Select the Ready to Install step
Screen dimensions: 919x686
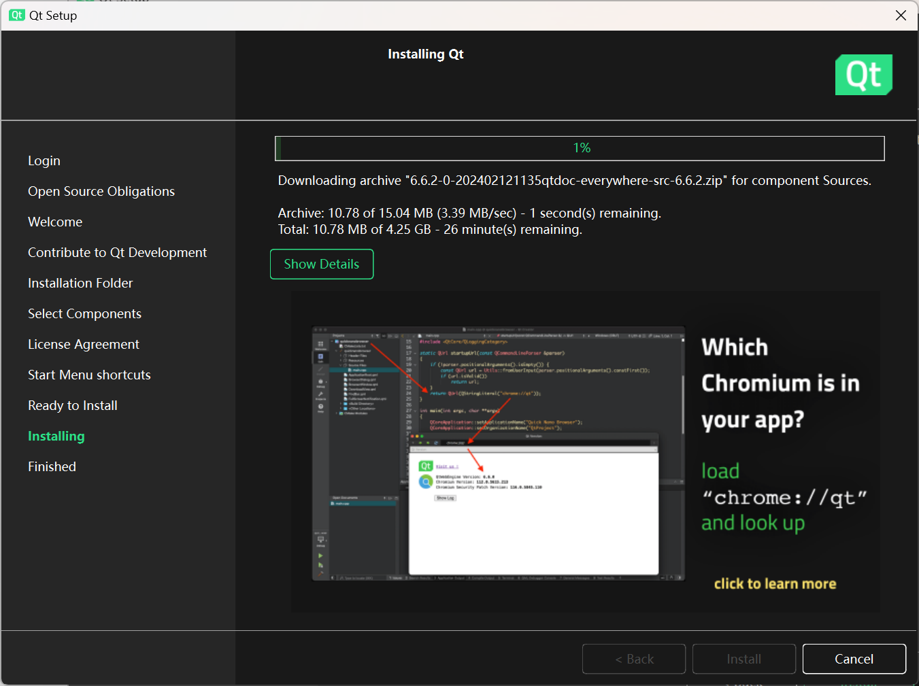pyautogui.click(x=73, y=406)
